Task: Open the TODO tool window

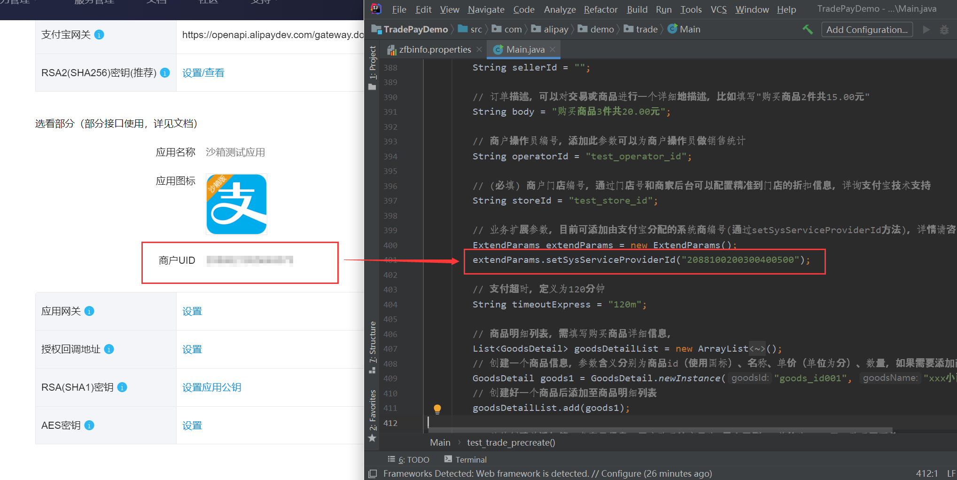Action: 408,459
